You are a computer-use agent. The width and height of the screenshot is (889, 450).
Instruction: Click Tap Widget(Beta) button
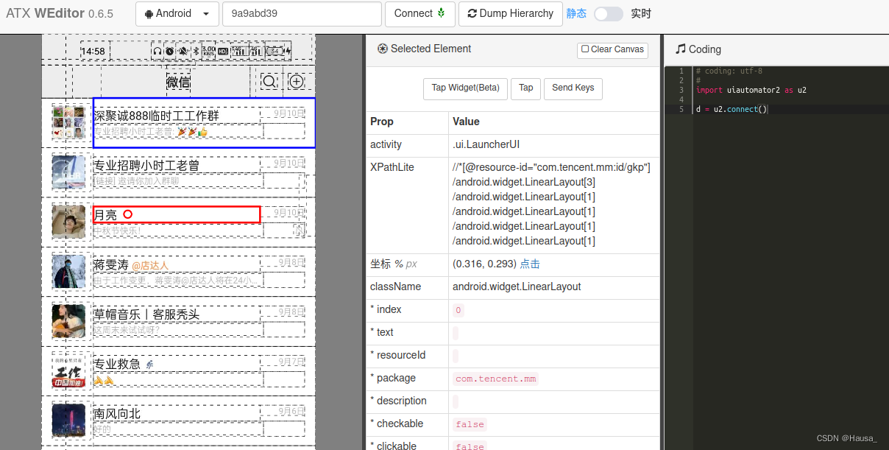465,88
